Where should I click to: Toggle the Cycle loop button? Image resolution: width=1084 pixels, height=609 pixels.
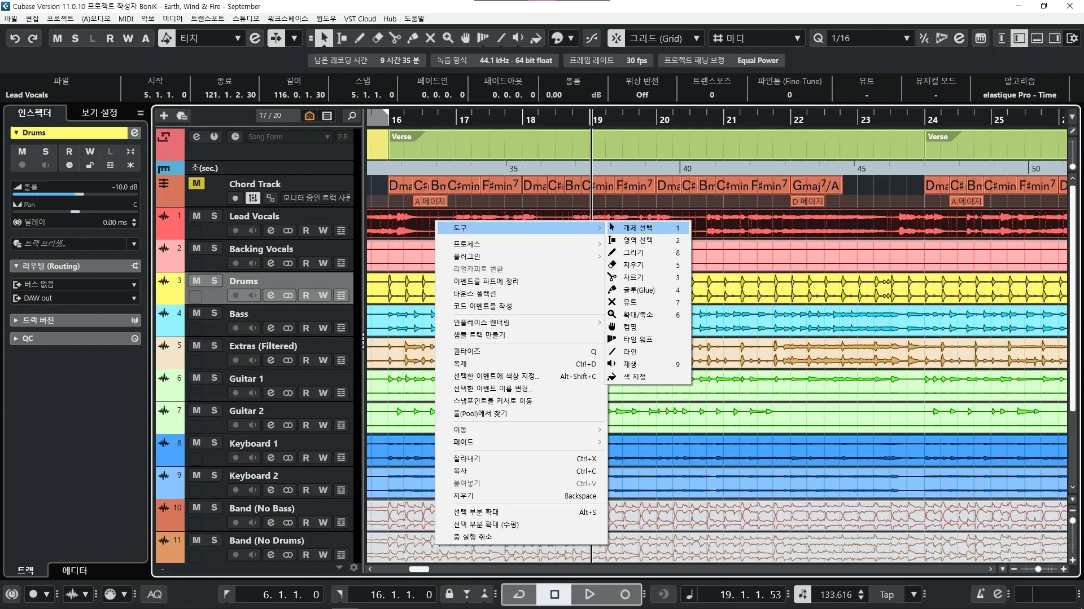pos(519,594)
